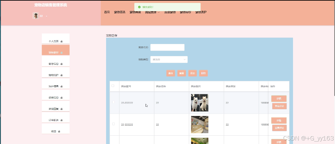Click the home icon beside 咨询回复
The width and height of the screenshot is (335, 144).
pos(62,109)
